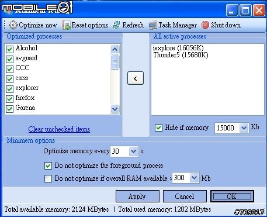Click the red Shut down icon
The width and height of the screenshot is (267, 217).
tap(205, 25)
